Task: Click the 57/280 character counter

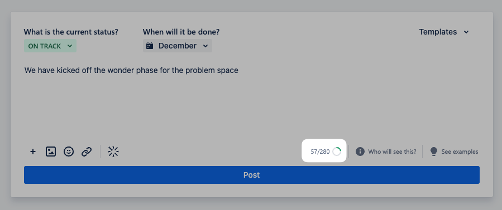Action: [x=320, y=152]
